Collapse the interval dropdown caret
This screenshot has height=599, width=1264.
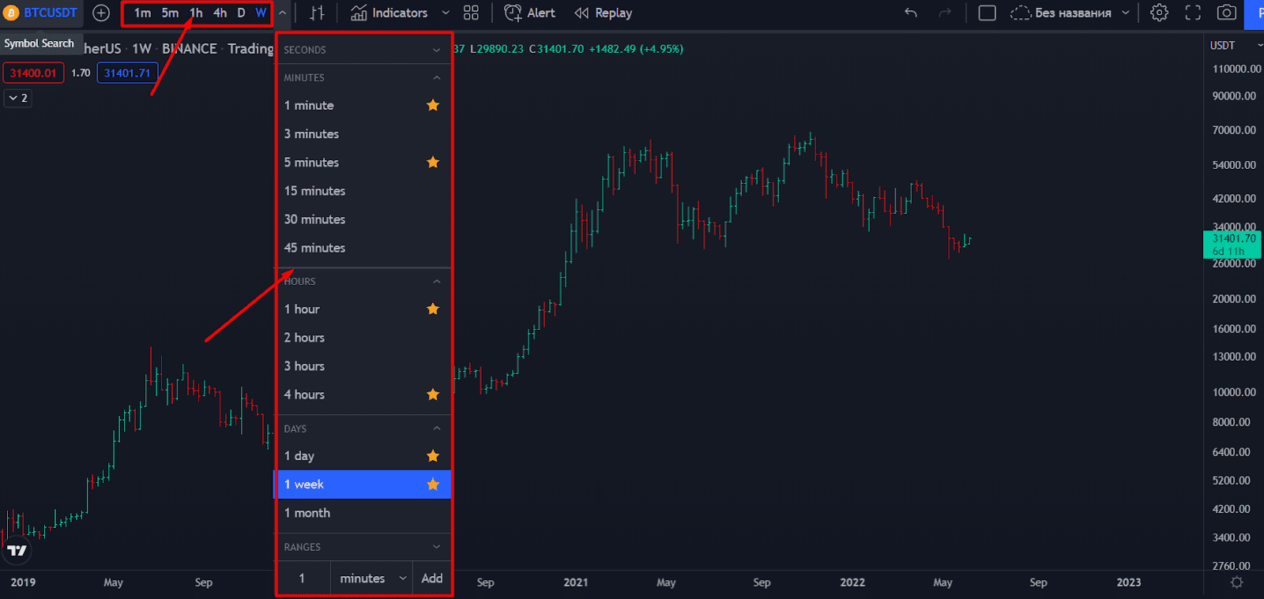tap(282, 13)
